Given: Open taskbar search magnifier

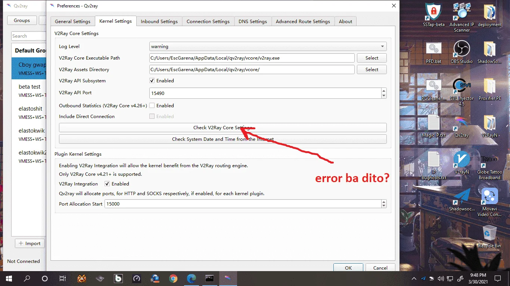Looking at the screenshot, I should point(27,278).
